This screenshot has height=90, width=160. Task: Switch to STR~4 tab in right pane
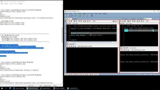(133, 19)
